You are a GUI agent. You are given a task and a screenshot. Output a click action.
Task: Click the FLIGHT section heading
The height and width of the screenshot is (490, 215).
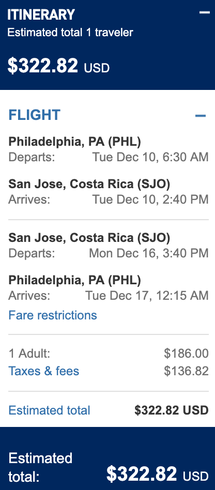pos(34,115)
